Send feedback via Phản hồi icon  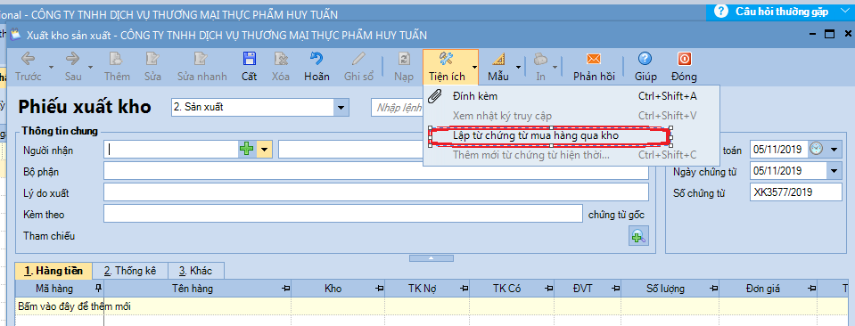click(x=593, y=58)
